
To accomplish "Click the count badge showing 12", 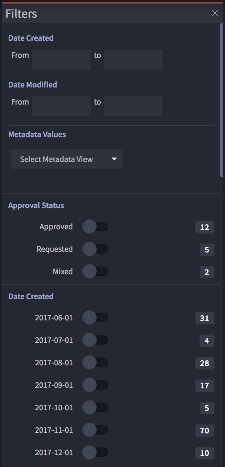I will click(x=205, y=227).
